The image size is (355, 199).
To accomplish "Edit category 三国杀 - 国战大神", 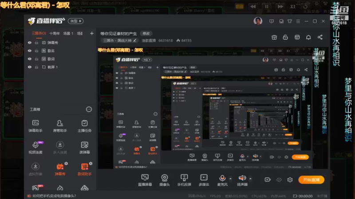I will [x=119, y=41].
